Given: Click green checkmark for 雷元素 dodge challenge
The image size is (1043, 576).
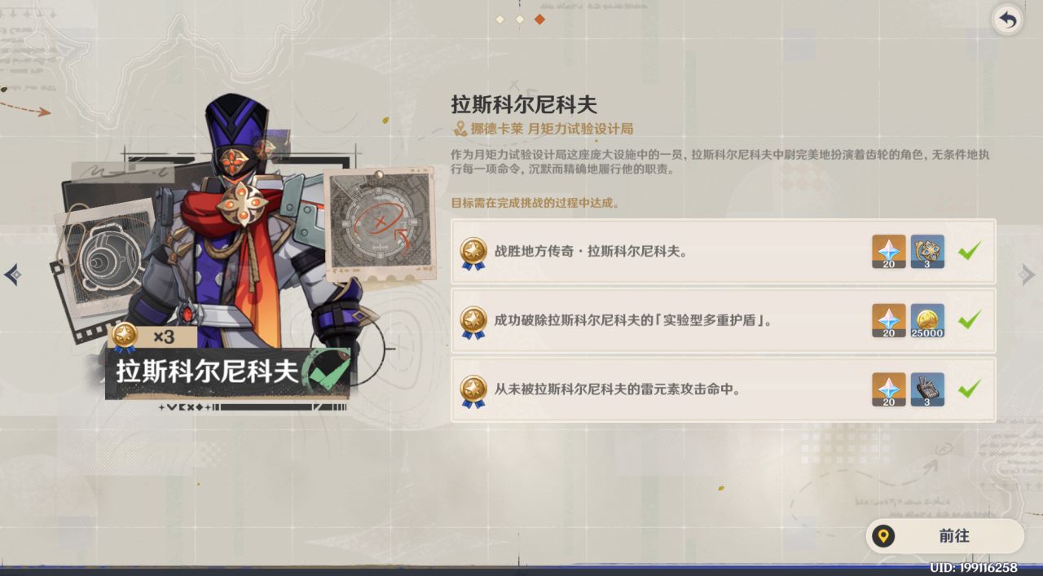Looking at the screenshot, I should (969, 389).
